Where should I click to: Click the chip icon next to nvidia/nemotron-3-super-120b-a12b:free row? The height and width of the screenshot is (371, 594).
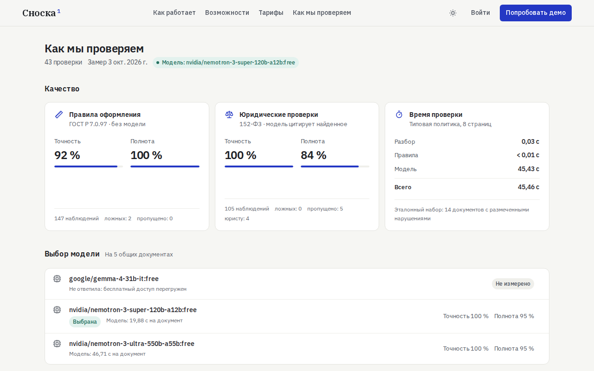[x=57, y=310]
